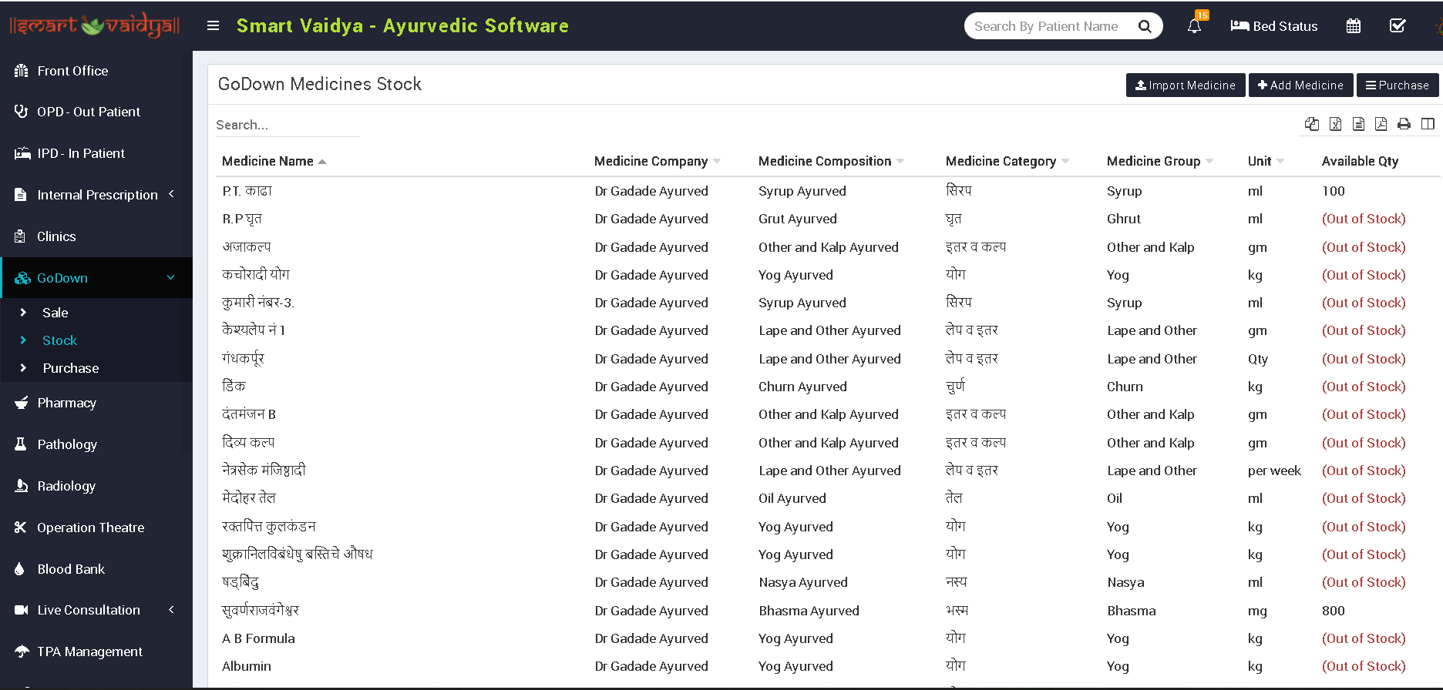1443x690 pixels.
Task: Sort by Medicine Category column header
Action: [1001, 161]
